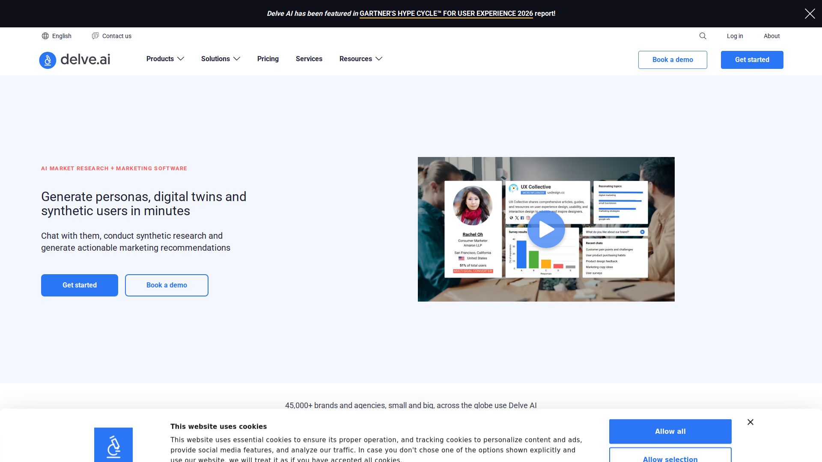Click the 45,000+ brands statement text

click(411, 406)
